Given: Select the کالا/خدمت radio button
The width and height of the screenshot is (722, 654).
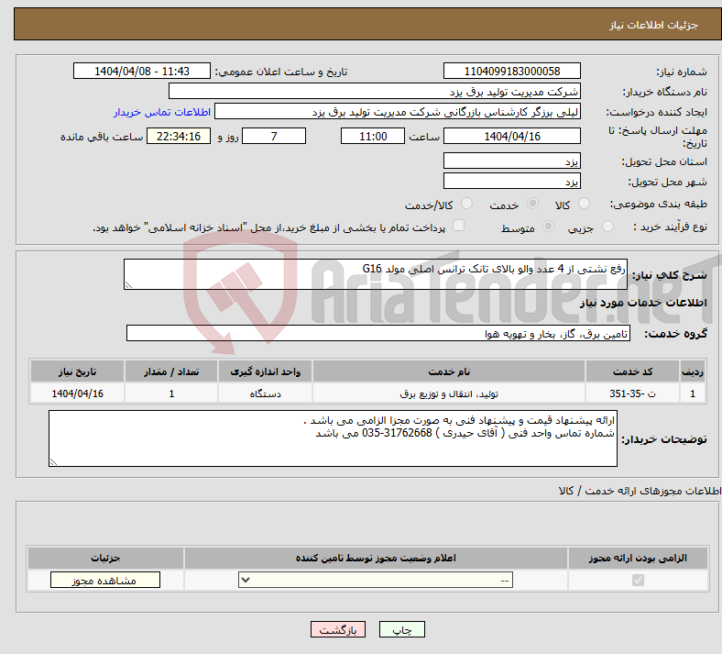Looking at the screenshot, I should (x=466, y=204).
